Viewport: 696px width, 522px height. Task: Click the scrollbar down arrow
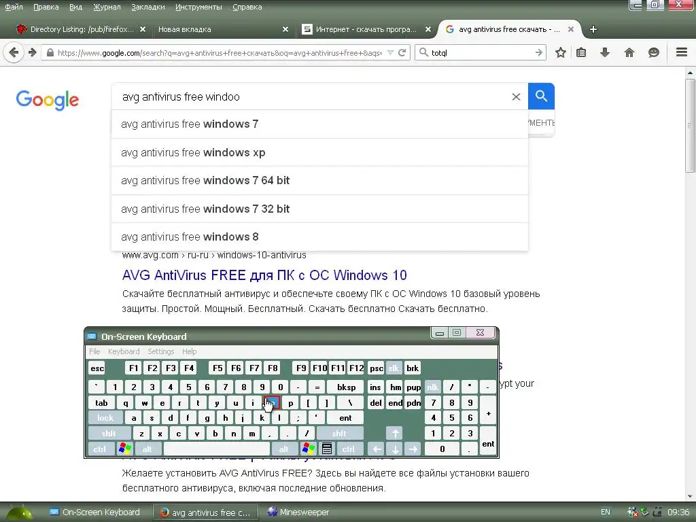690,496
